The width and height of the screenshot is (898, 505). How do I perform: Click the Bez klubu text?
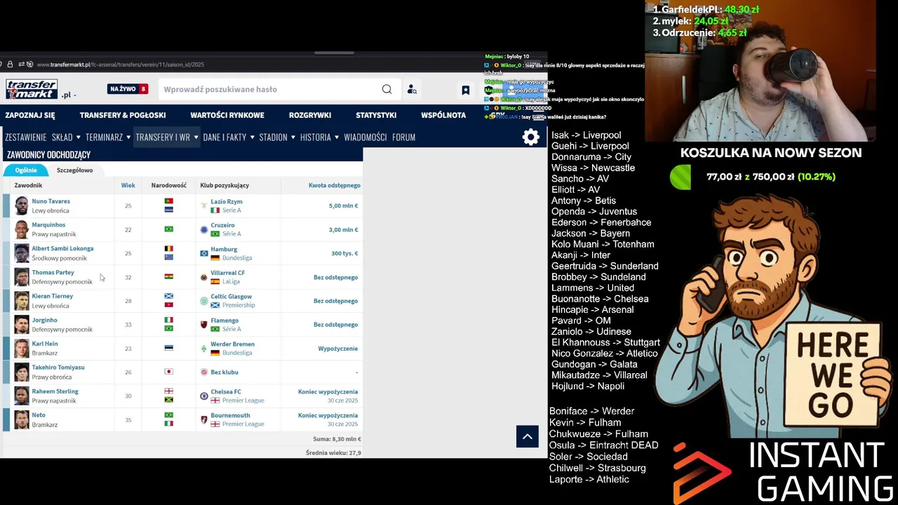[x=224, y=372]
